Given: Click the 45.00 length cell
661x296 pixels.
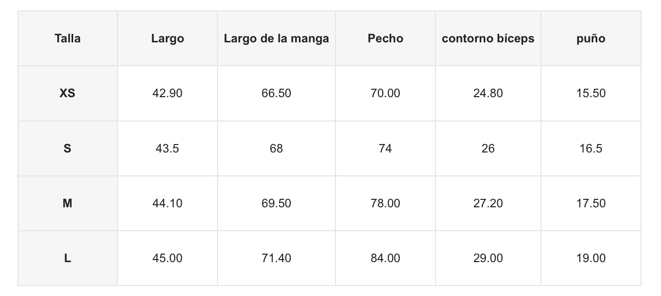Looking at the screenshot, I should (167, 258).
